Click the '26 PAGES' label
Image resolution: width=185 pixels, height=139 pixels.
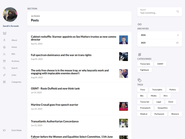click(x=35, y=16)
